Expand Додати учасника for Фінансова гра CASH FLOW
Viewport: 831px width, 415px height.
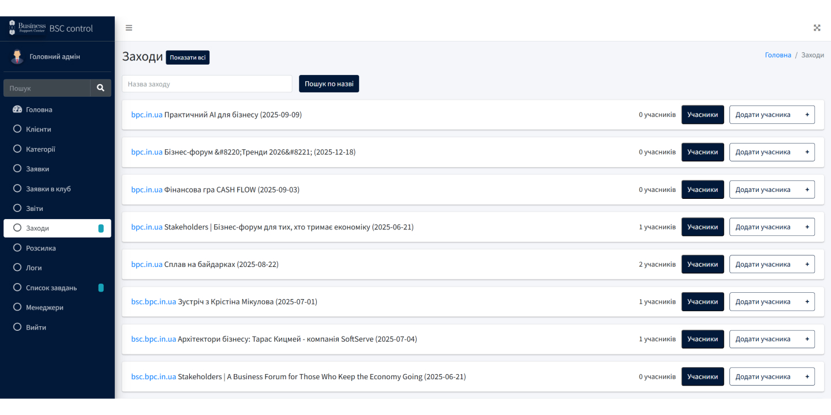click(x=772, y=190)
